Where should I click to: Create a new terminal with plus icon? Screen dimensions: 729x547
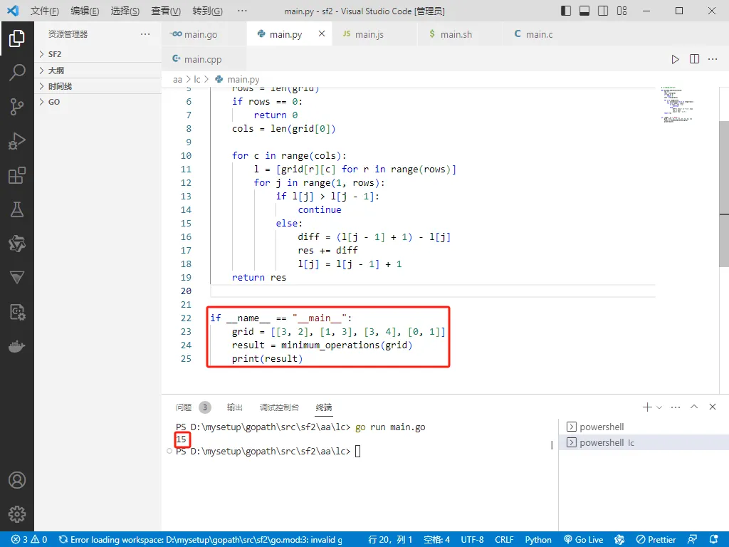pyautogui.click(x=646, y=407)
